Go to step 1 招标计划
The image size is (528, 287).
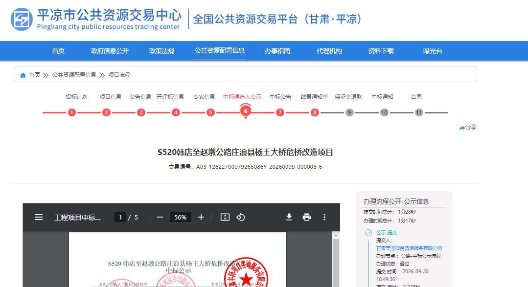click(72, 112)
